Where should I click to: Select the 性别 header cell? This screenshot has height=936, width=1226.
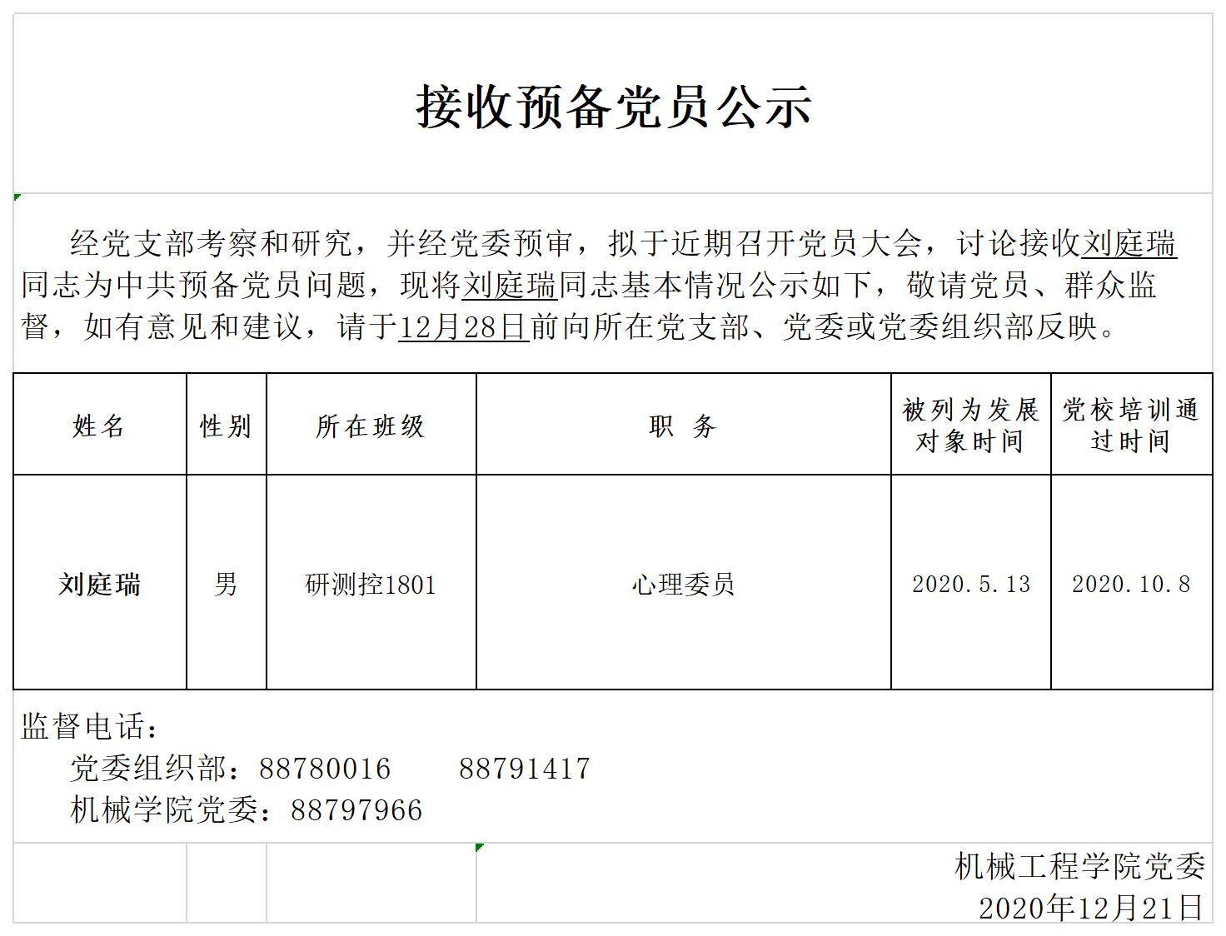click(226, 426)
